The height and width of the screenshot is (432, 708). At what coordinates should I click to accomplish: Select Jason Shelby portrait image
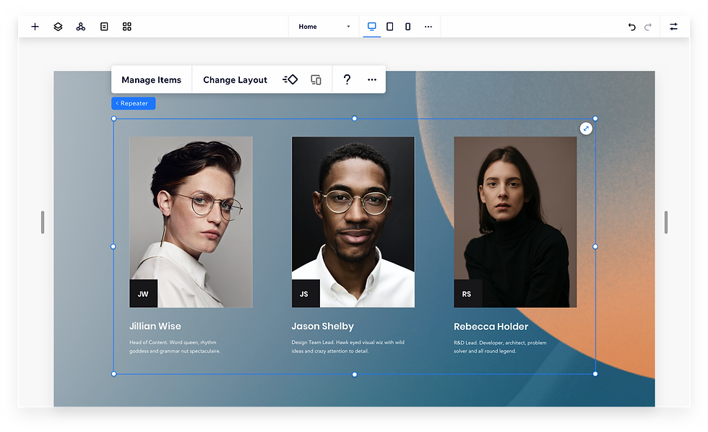click(353, 222)
